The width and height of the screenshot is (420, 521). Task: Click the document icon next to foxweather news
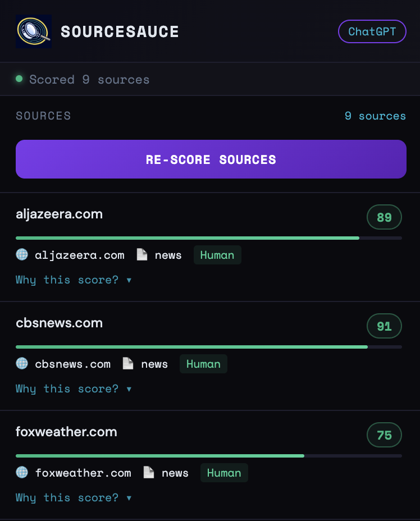coord(149,473)
